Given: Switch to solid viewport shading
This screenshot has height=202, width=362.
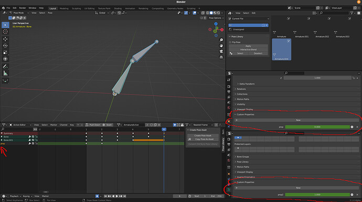Looking at the screenshot, I should tap(211, 13).
